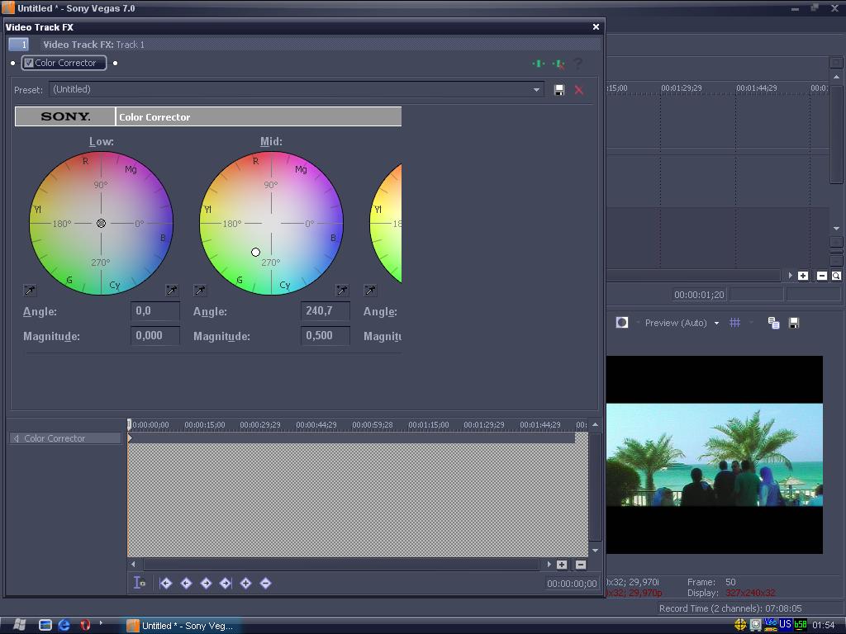Launch Internet Explorer from quick launch

tap(64, 625)
